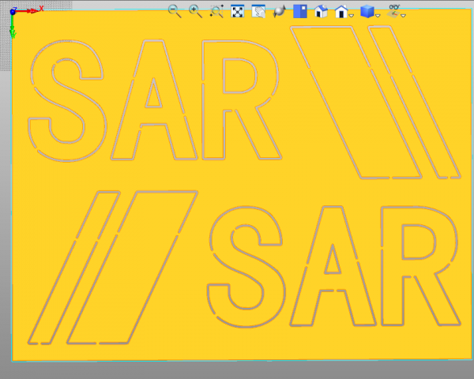The height and width of the screenshot is (379, 474).
Task: Expand the blue cube display style dropdown arrow
Action: coord(378,15)
